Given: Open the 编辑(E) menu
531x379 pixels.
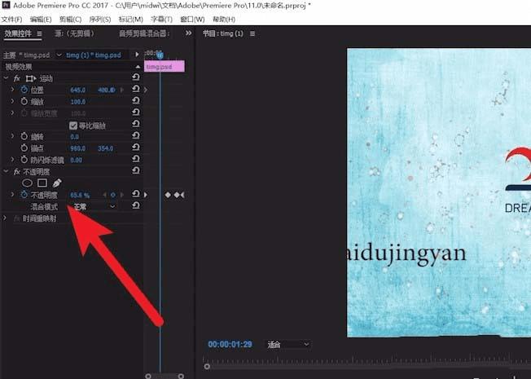Looking at the screenshot, I should click(41, 20).
